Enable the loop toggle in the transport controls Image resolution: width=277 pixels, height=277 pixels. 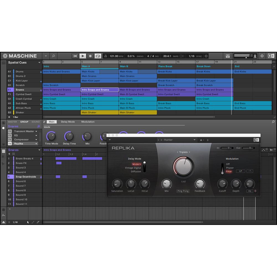[x=98, y=56]
